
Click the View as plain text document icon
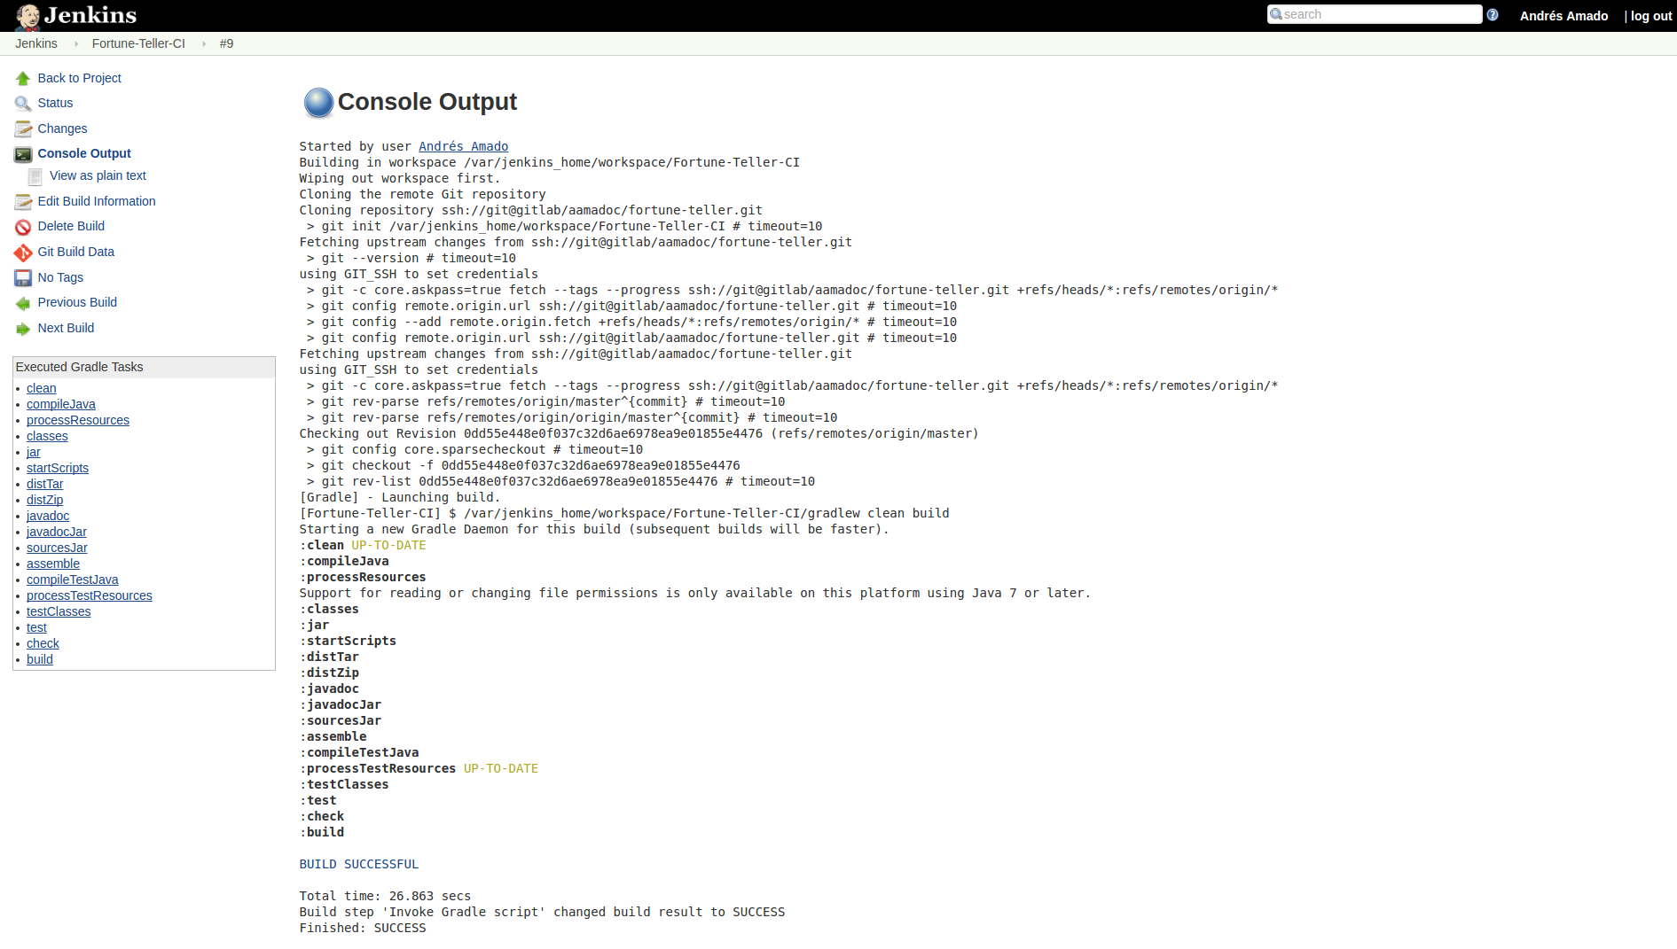point(35,176)
